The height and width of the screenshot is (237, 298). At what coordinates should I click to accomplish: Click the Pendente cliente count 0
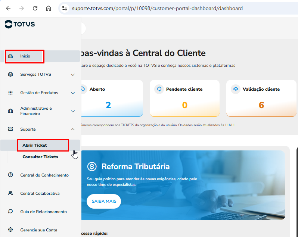(x=185, y=105)
